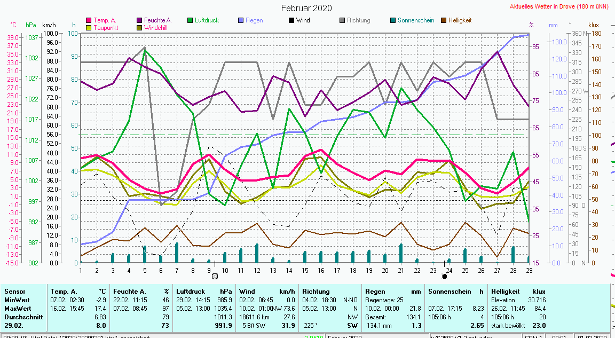615x338 pixels.
Task: Click the Luftdruck column header in table
Action: (190, 292)
